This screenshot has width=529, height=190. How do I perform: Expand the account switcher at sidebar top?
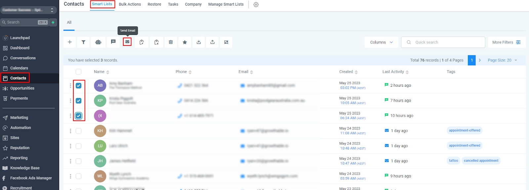(28, 10)
